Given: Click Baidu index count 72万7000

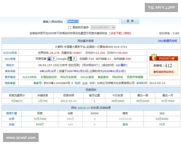Looking at the screenshot, I should click(x=40, y=119).
